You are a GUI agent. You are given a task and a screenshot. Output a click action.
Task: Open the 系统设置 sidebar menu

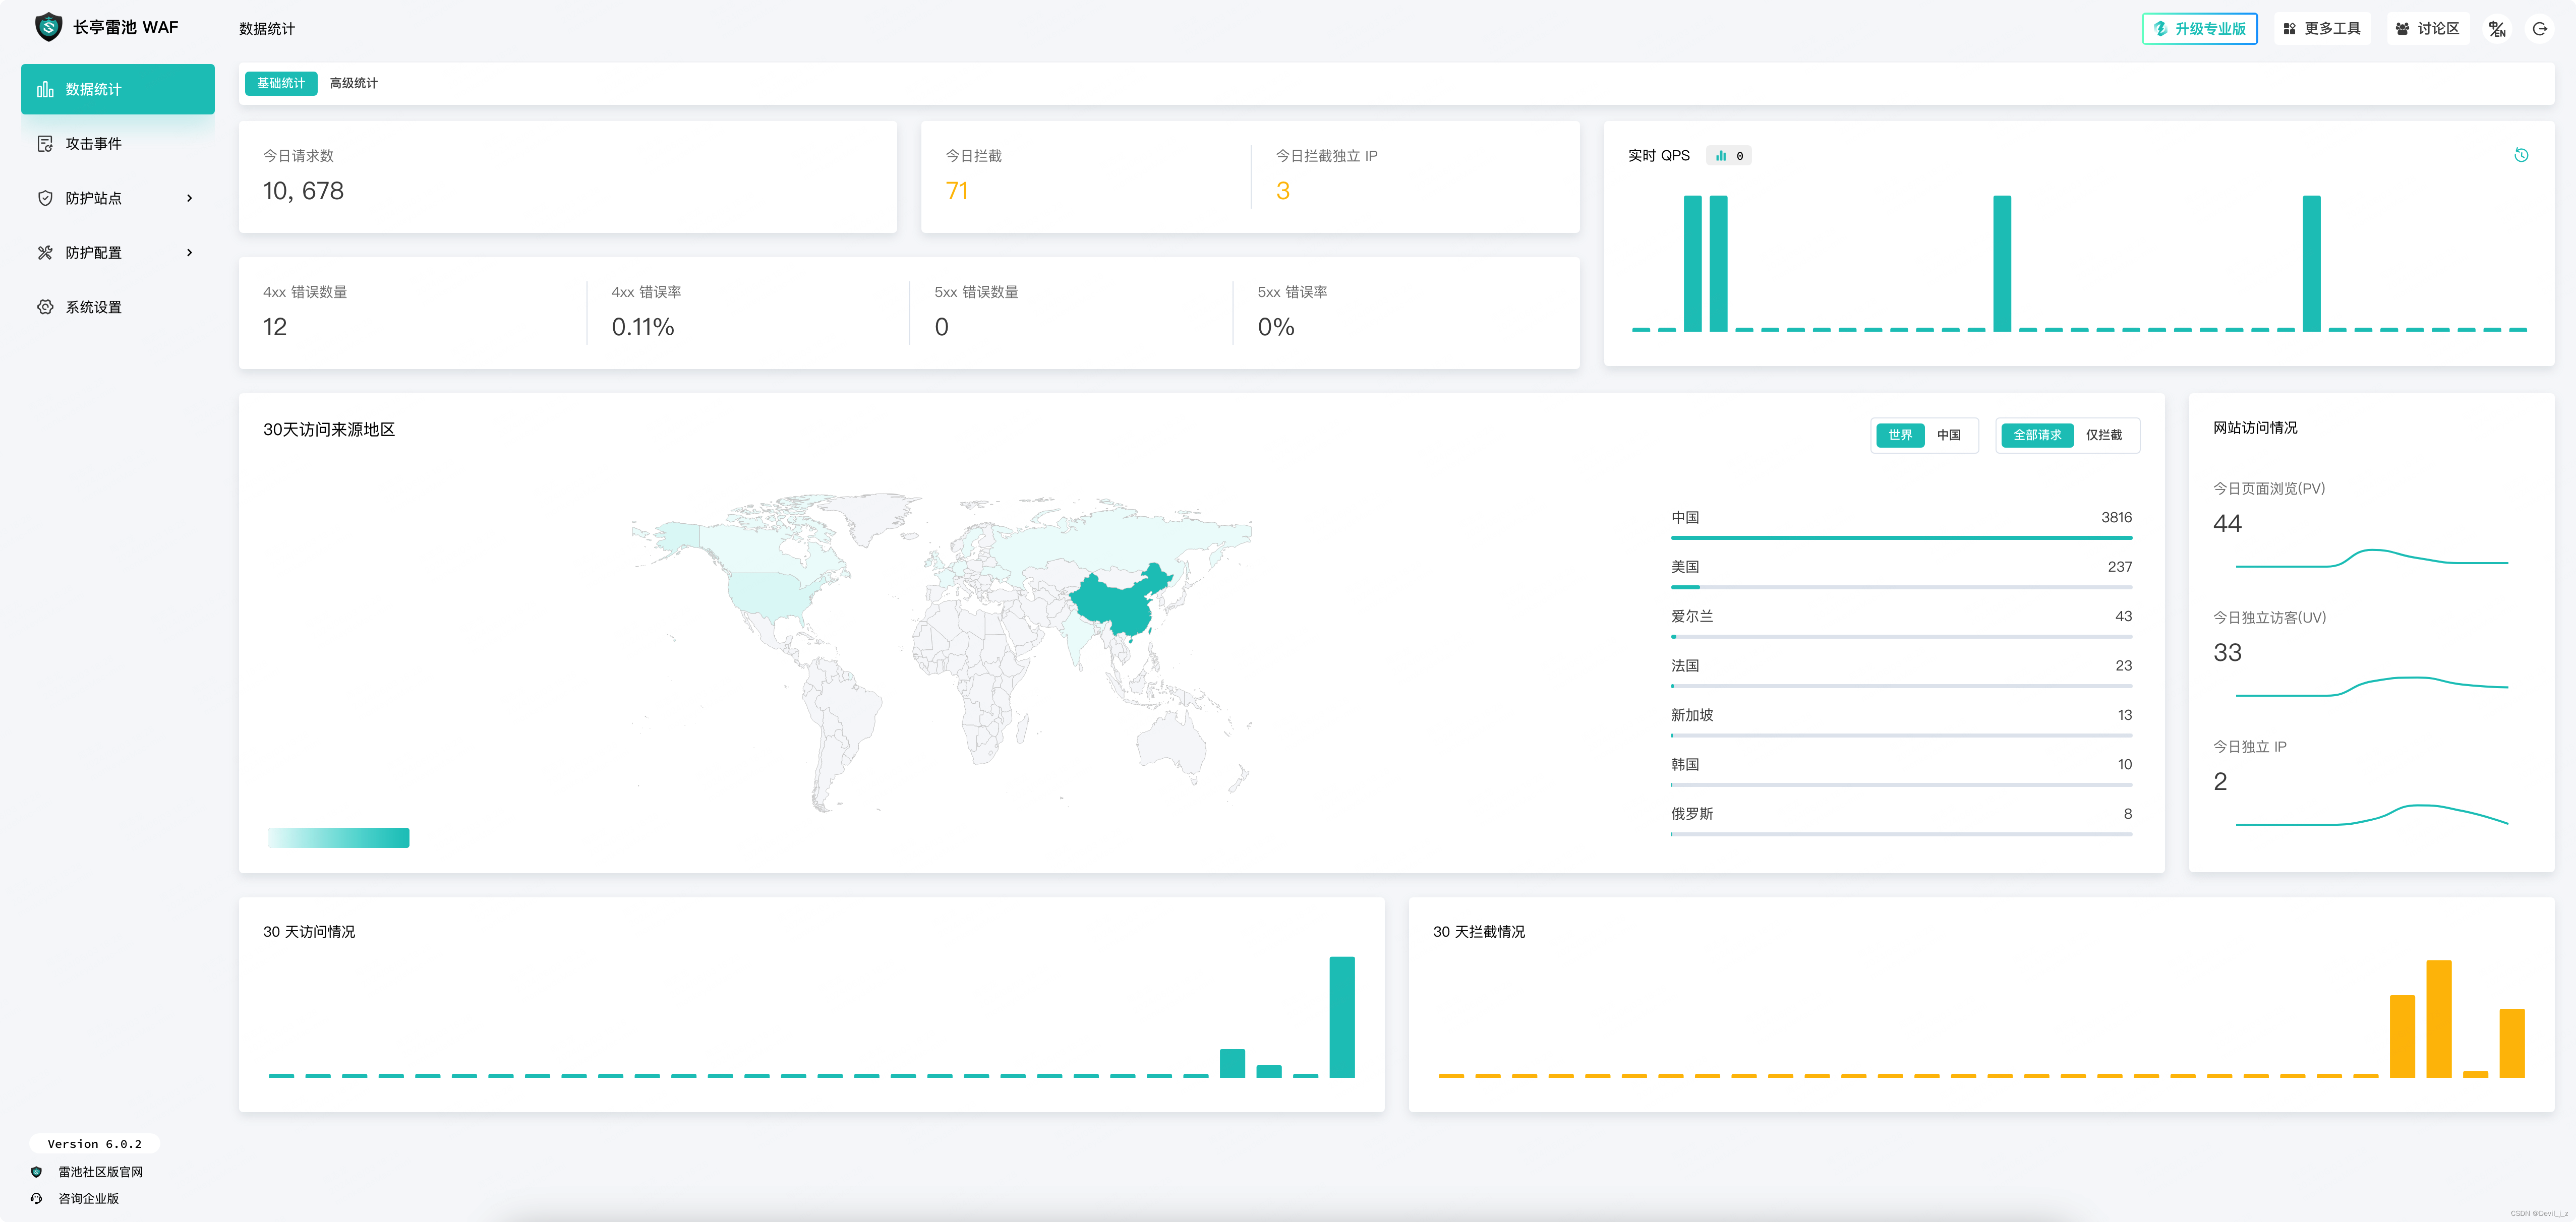pyautogui.click(x=117, y=307)
